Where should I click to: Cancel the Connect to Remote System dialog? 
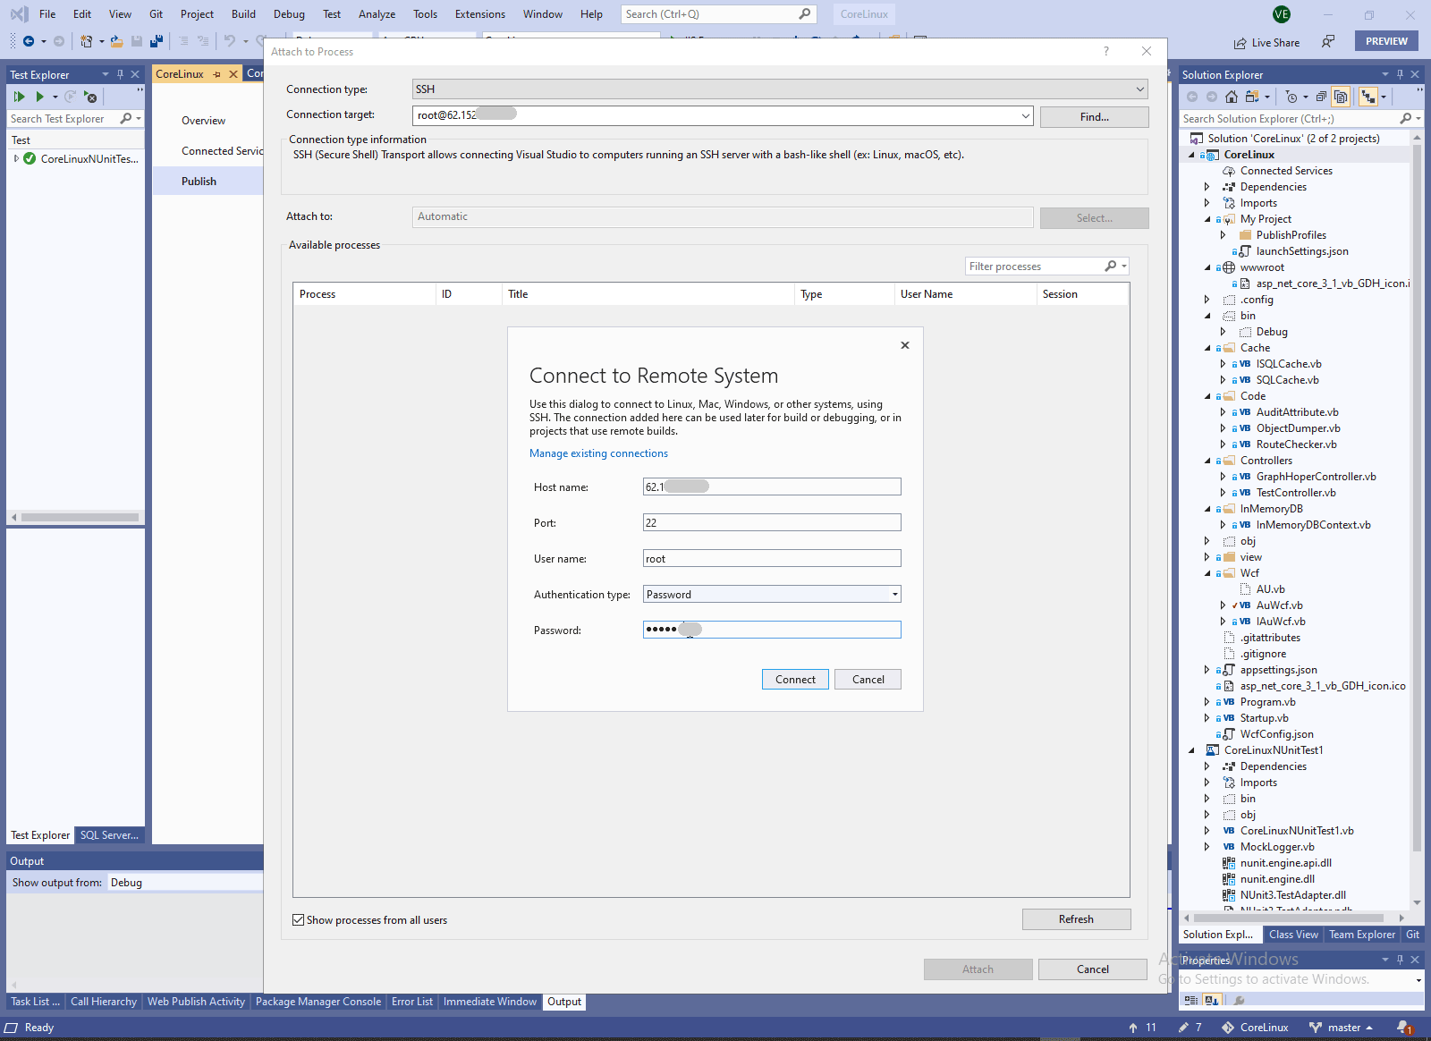point(868,680)
